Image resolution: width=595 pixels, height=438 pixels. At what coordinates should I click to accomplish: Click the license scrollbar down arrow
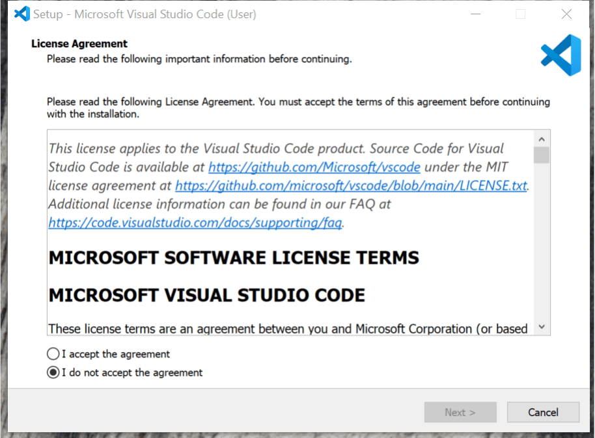coord(541,327)
